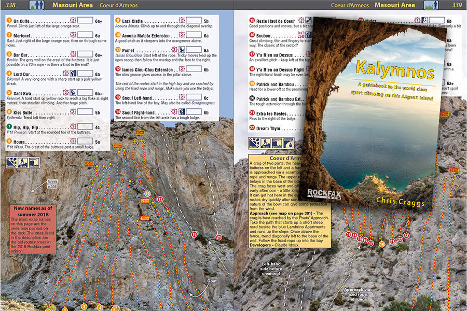Click author name Chris Craggs on cover
The image size is (467, 311).
point(400,202)
